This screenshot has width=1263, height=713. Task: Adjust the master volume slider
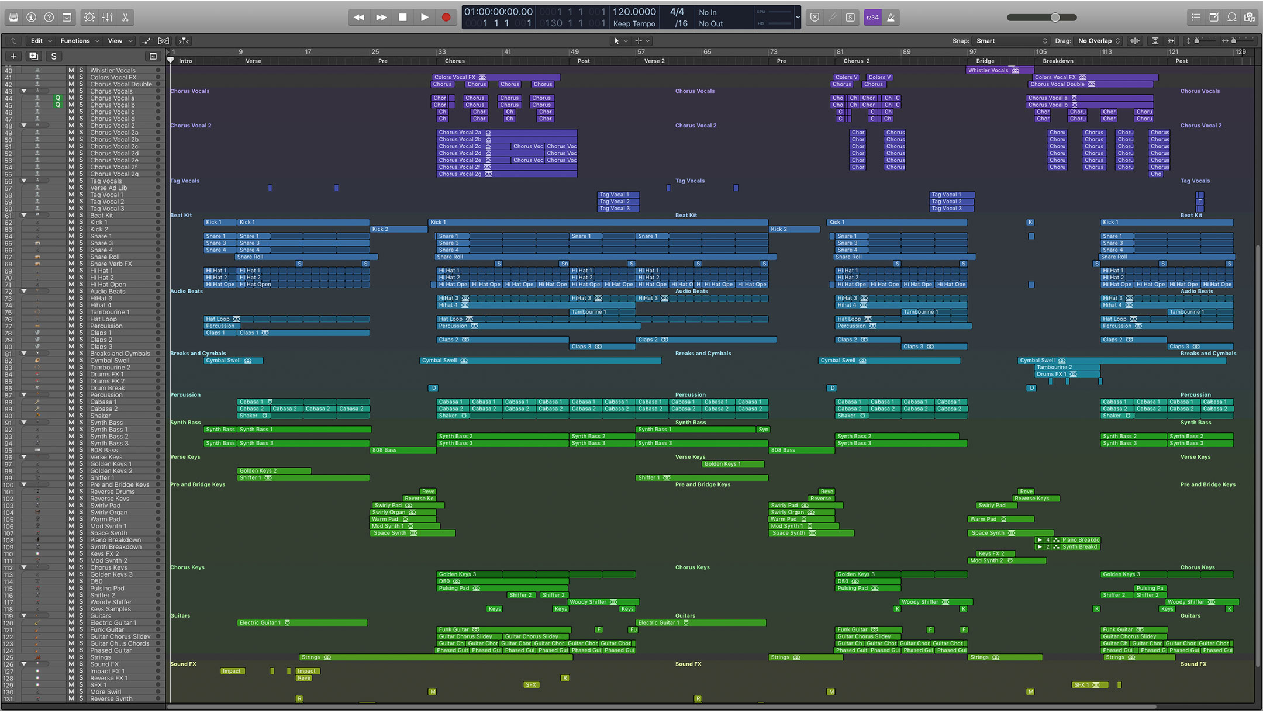[1042, 18]
